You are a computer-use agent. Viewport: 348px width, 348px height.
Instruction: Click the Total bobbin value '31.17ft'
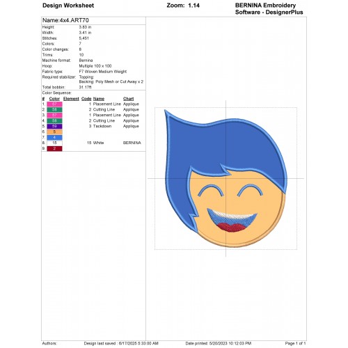(85, 87)
